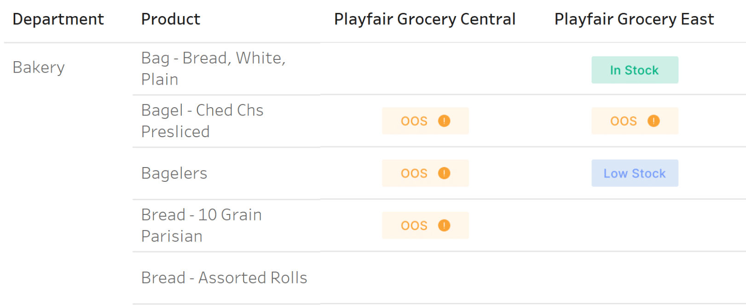
Task: Select the In Stock badge for Bag Bread
Action: click(635, 70)
